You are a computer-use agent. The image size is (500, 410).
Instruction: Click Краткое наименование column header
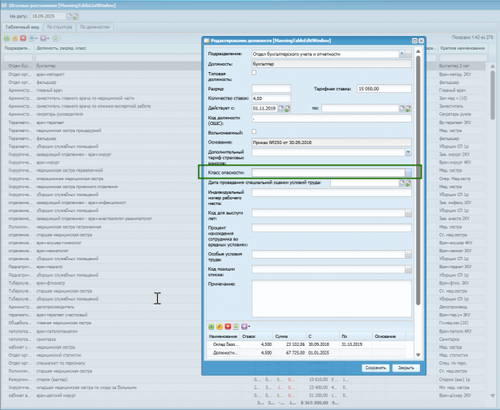pyautogui.click(x=462, y=48)
